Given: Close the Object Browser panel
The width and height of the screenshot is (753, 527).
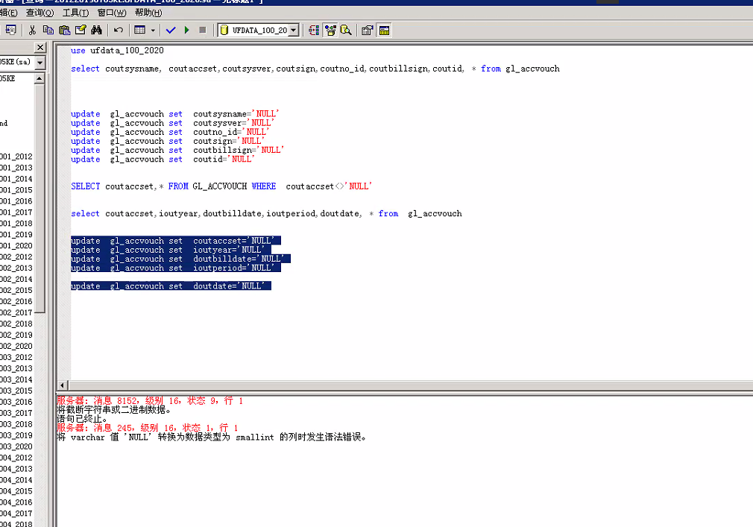Looking at the screenshot, I should [x=40, y=47].
